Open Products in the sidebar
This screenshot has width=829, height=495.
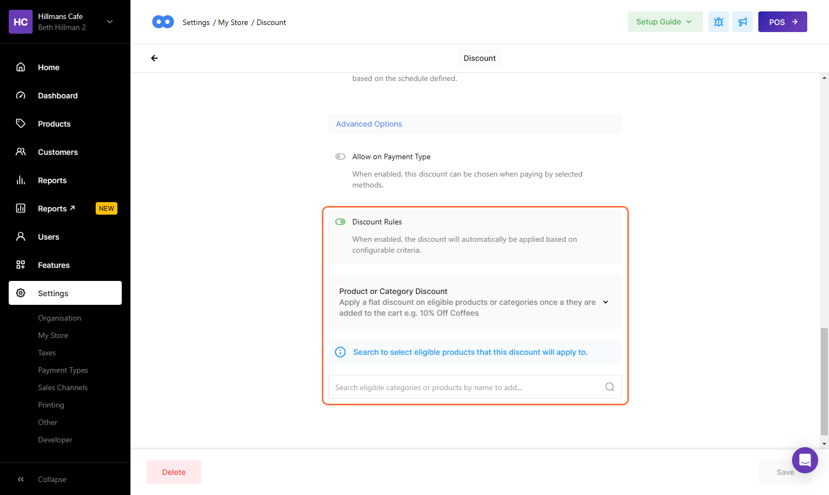tap(54, 124)
